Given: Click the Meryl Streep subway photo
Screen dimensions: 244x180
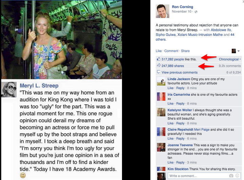Looking at the screenshot, I should (61, 40).
